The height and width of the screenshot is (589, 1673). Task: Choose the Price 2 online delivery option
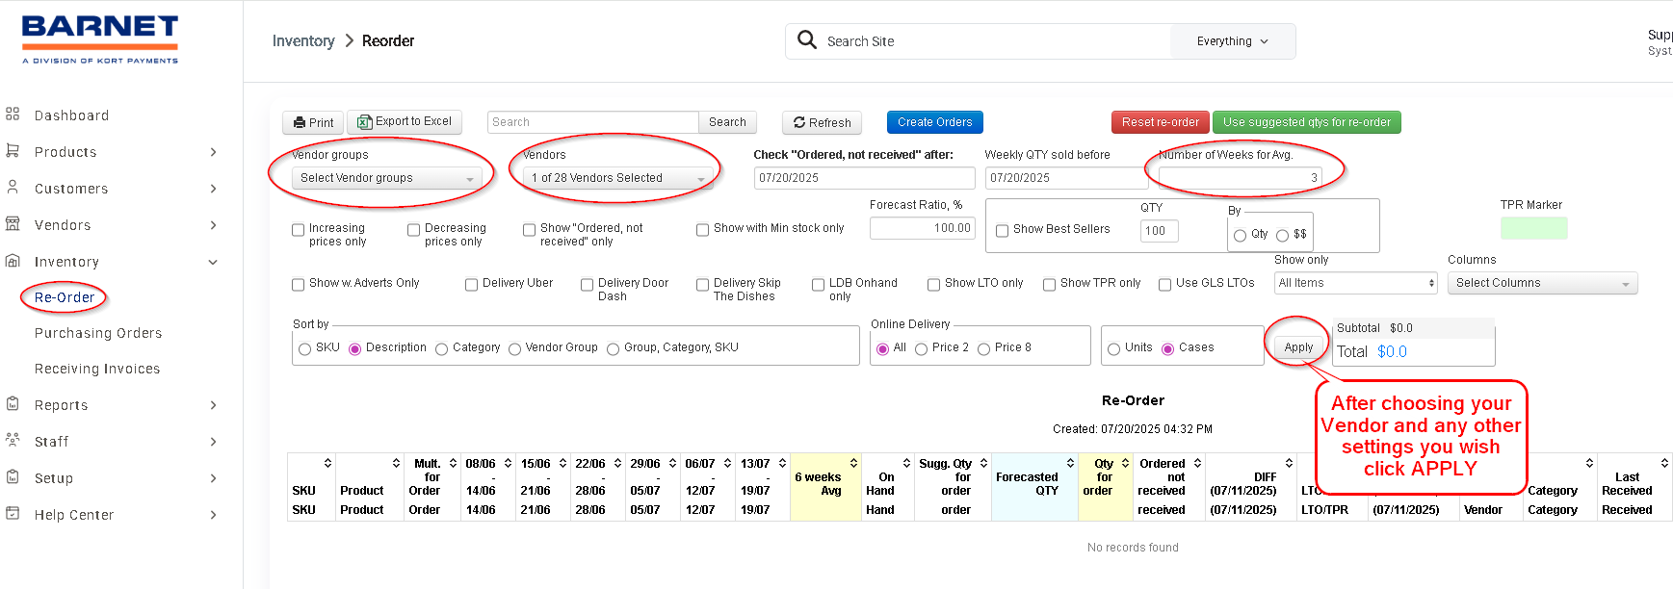922,348
